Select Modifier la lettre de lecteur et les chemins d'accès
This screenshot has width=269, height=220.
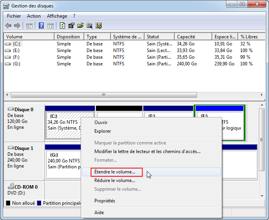tap(152, 151)
